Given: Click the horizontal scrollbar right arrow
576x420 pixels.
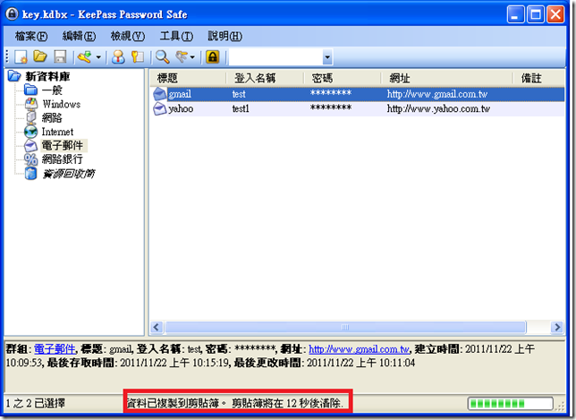Looking at the screenshot, I should click(557, 327).
